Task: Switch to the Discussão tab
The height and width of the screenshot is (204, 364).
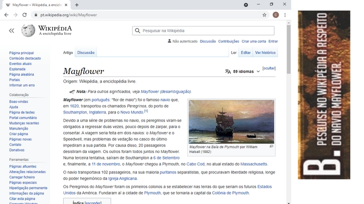Action: click(x=85, y=52)
